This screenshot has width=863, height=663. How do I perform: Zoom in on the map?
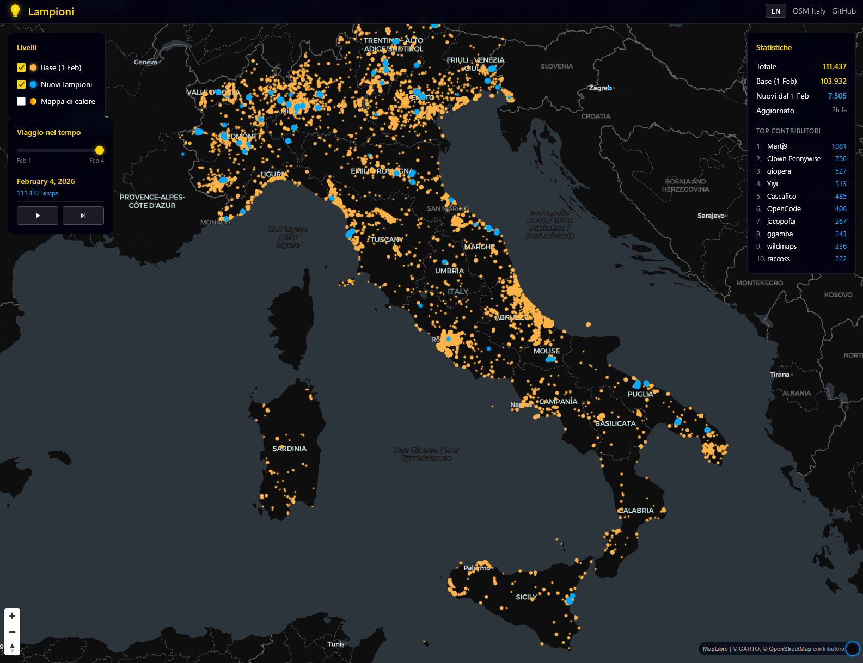[x=12, y=616]
